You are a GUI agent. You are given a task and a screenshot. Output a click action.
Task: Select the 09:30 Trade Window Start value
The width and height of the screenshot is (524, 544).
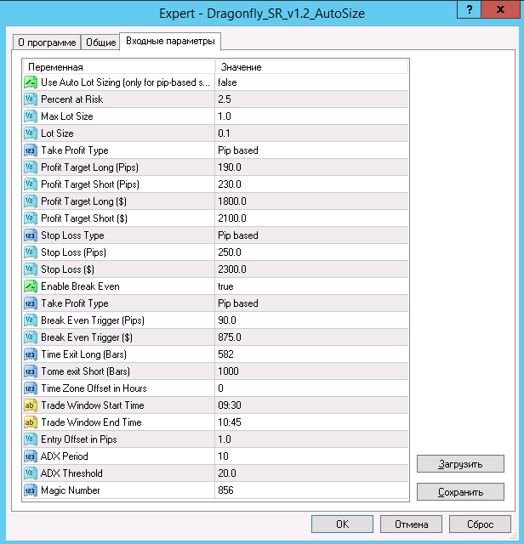pyautogui.click(x=311, y=405)
